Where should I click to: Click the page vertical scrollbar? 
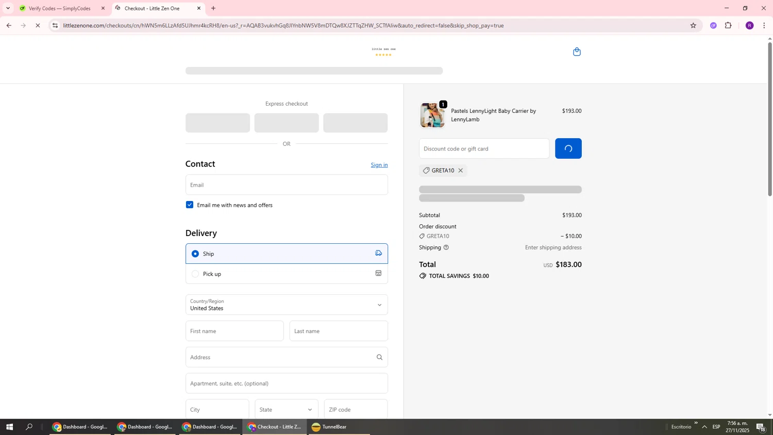[769, 119]
